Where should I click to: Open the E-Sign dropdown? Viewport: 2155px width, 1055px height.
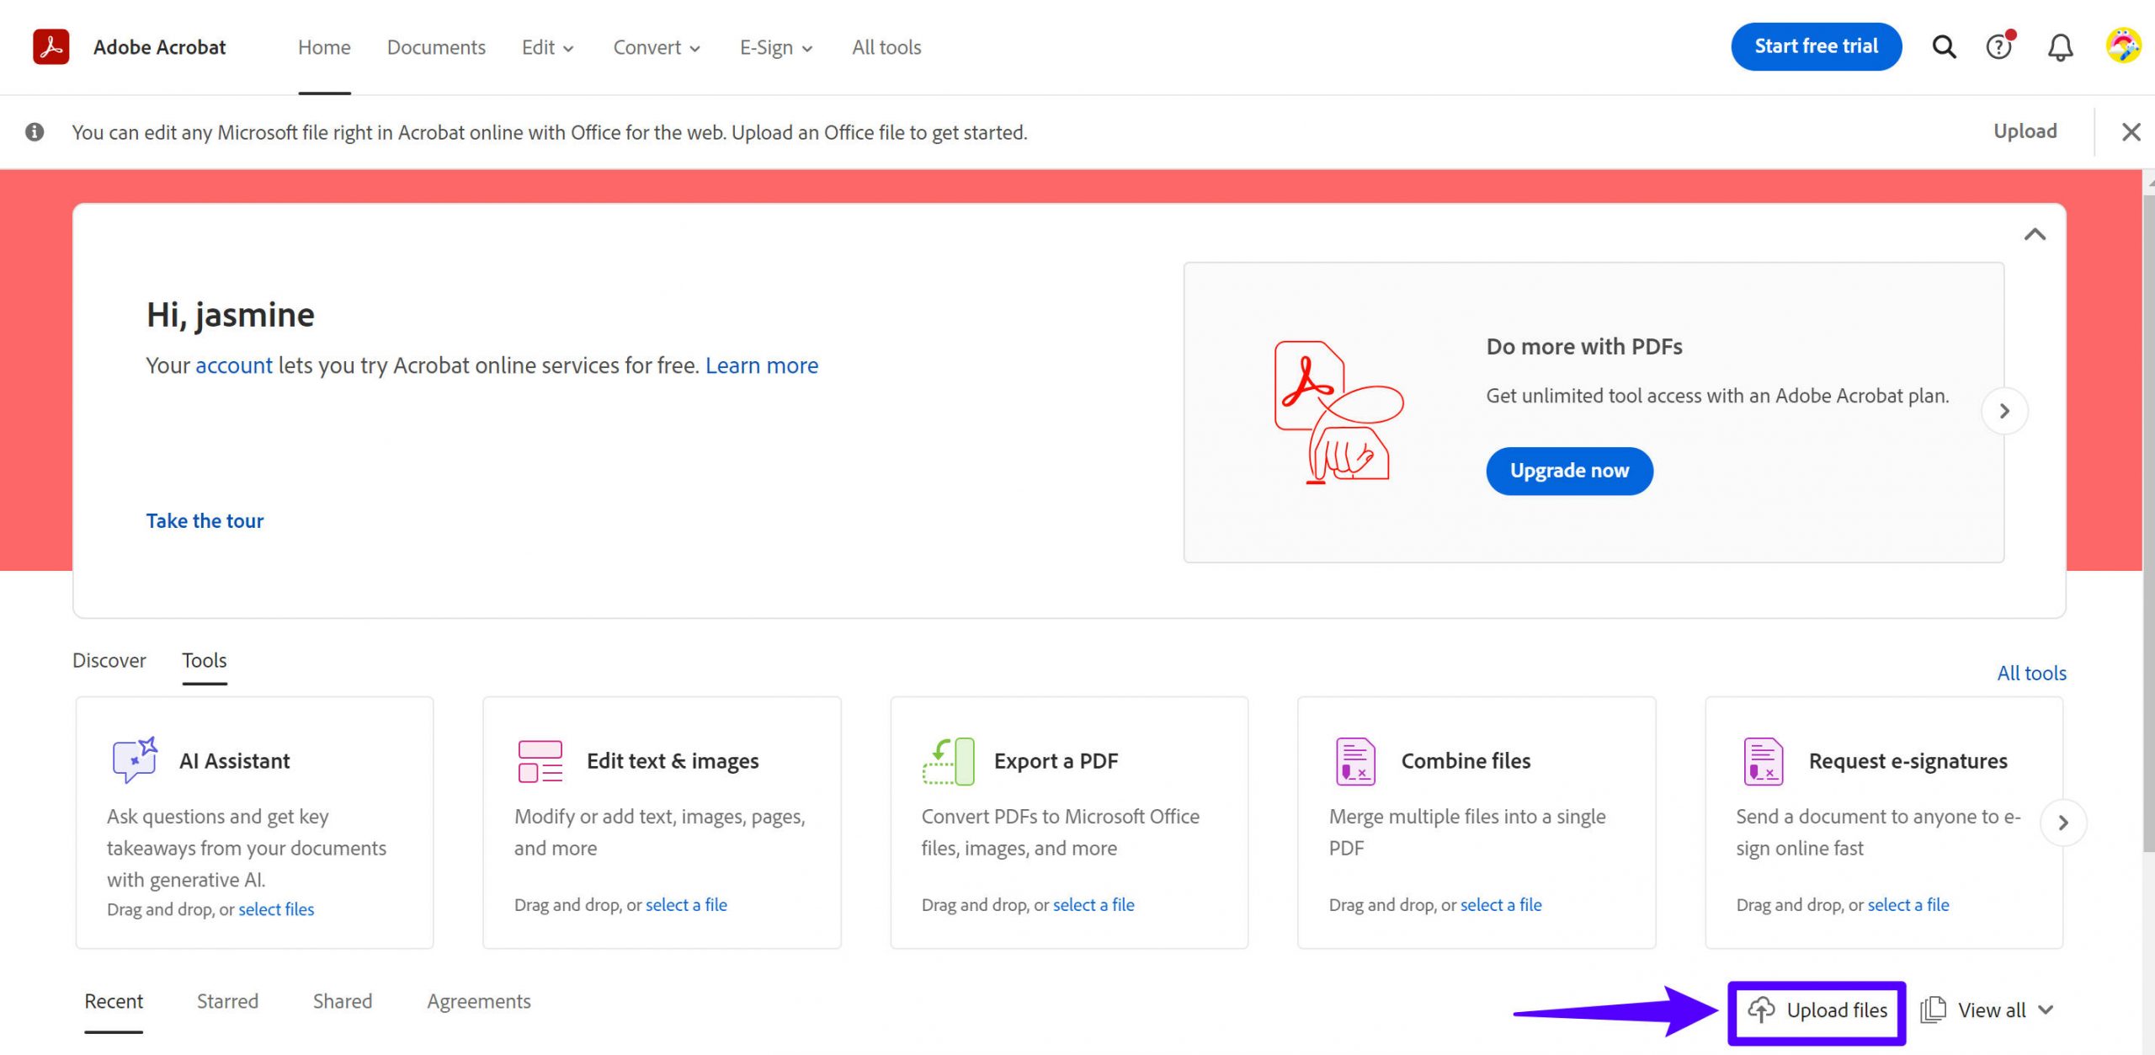774,47
